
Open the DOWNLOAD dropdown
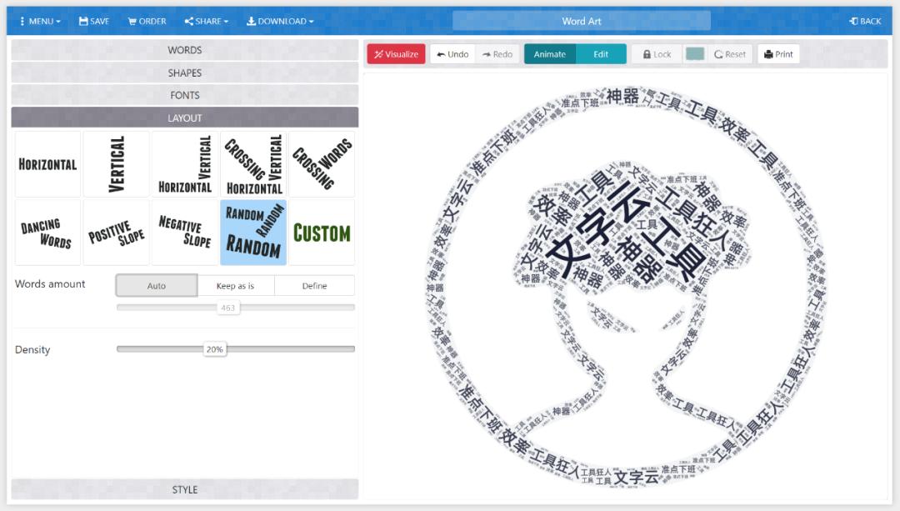click(280, 21)
